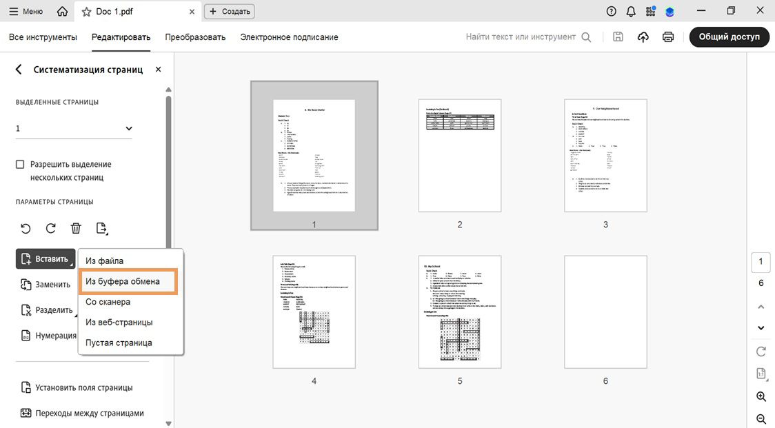Go to next page down chevron
This screenshot has height=428, width=775.
tap(761, 327)
